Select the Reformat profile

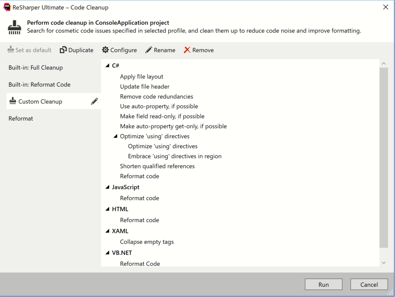click(54, 118)
